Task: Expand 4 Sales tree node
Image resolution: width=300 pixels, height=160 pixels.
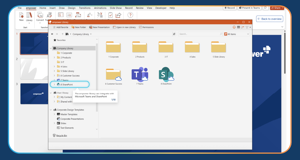Action: (54, 67)
